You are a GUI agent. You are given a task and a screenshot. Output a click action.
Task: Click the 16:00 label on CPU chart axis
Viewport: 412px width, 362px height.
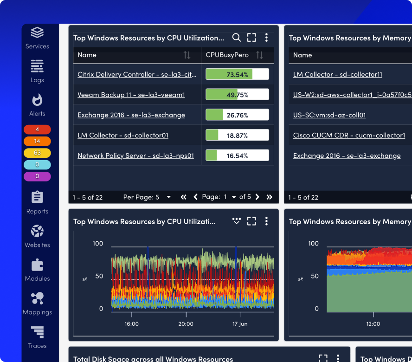coord(132,323)
